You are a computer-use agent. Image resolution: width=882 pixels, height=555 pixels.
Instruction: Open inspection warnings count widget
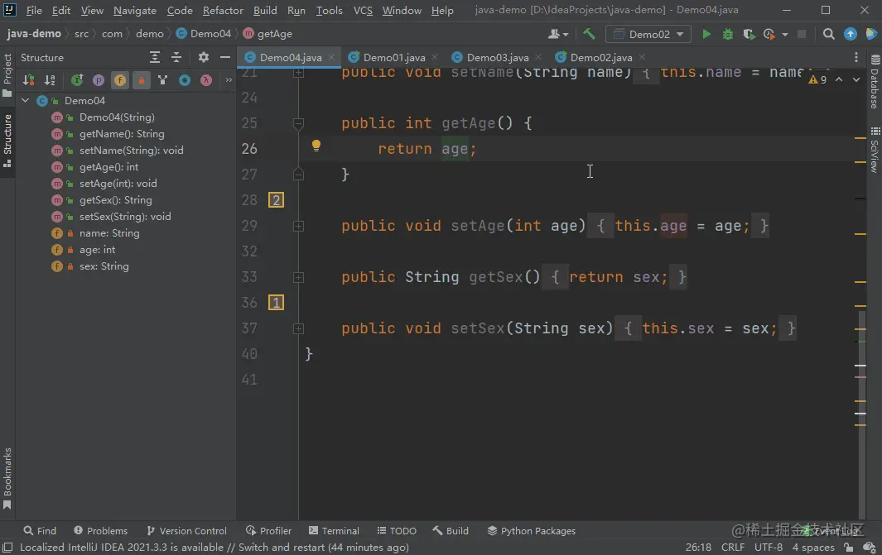pos(817,79)
